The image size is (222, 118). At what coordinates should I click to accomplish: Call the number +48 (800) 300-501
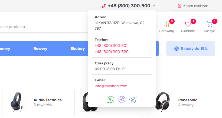(111, 46)
